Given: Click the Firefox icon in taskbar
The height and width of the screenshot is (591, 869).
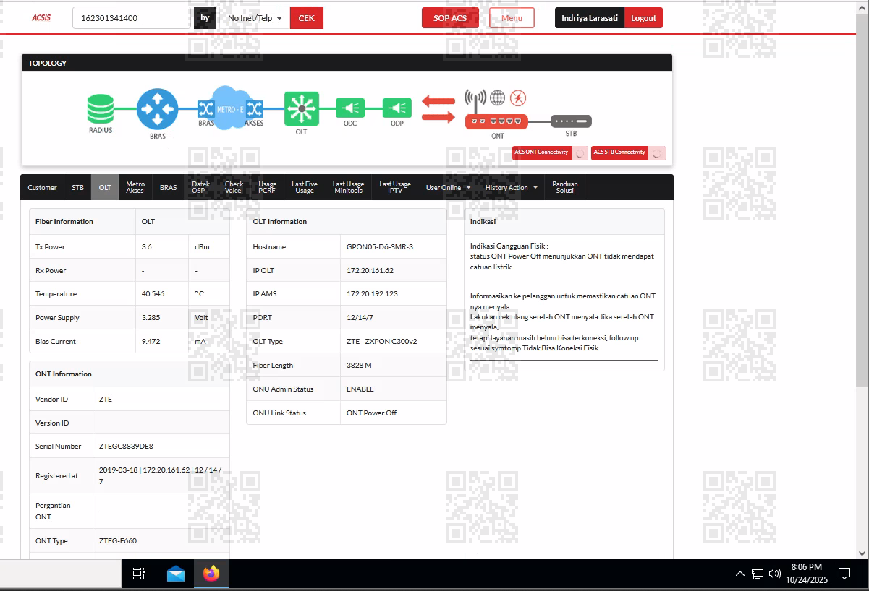Looking at the screenshot, I should pos(211,574).
